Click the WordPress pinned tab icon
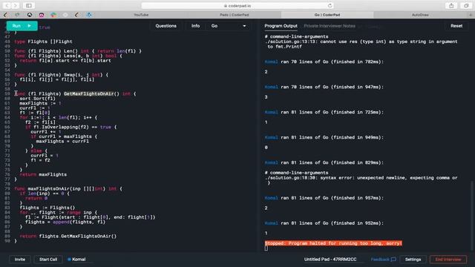Image resolution: width=475 pixels, height=267 pixels. [x=89, y=15]
